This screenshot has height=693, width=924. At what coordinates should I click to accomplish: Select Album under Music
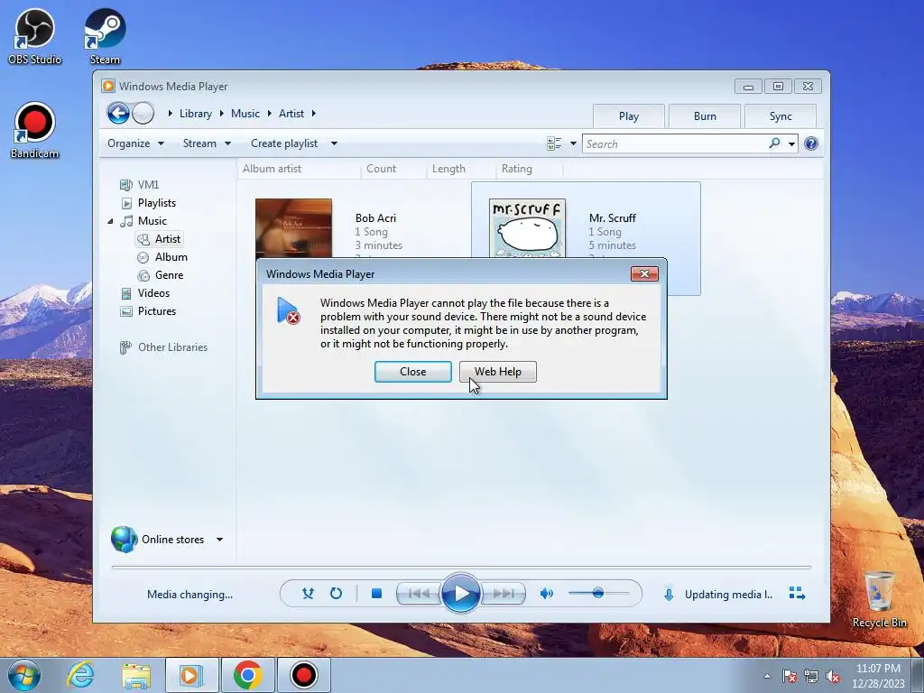(171, 257)
